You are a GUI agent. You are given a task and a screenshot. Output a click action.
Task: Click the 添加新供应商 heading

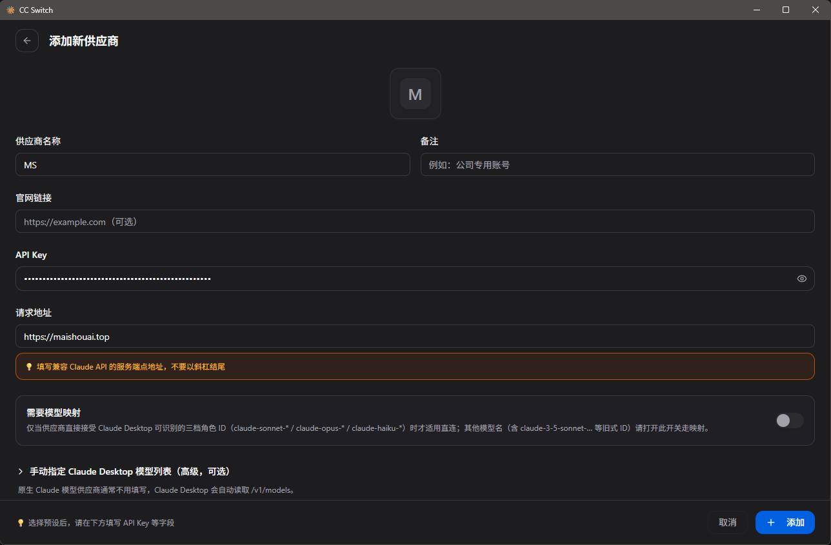click(x=84, y=41)
